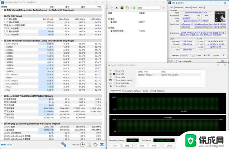Switch to the CPU-Z Memory tab
Screen dimensions: 229x149
pyautogui.click(x=187, y=8)
